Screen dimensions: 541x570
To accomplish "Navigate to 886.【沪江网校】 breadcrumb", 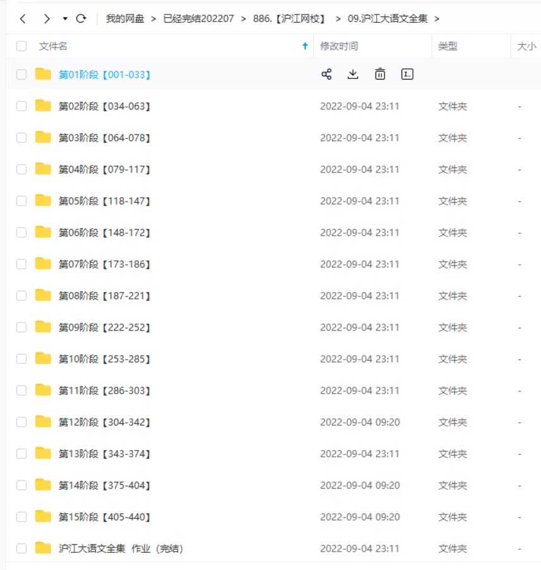I will [x=289, y=18].
